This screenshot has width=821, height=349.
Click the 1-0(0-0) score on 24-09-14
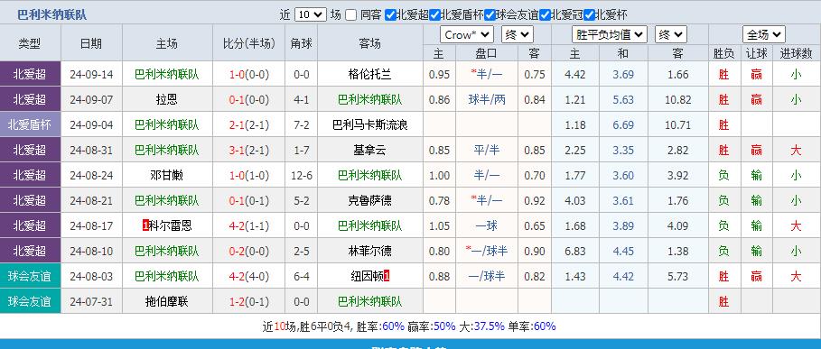point(249,74)
